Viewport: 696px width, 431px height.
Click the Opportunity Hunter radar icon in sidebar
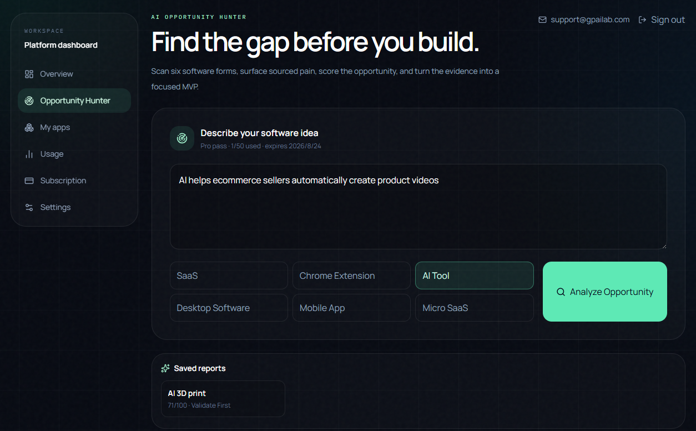(x=29, y=101)
